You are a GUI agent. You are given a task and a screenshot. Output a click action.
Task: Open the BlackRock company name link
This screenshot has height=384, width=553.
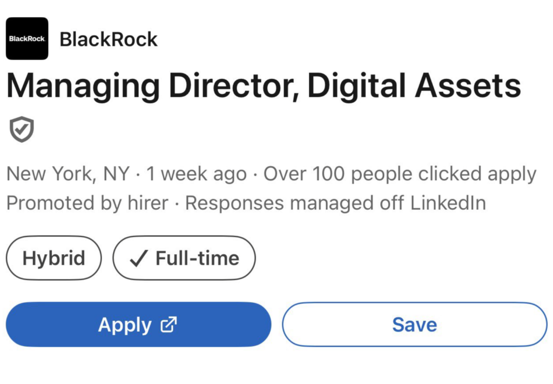[x=109, y=39]
